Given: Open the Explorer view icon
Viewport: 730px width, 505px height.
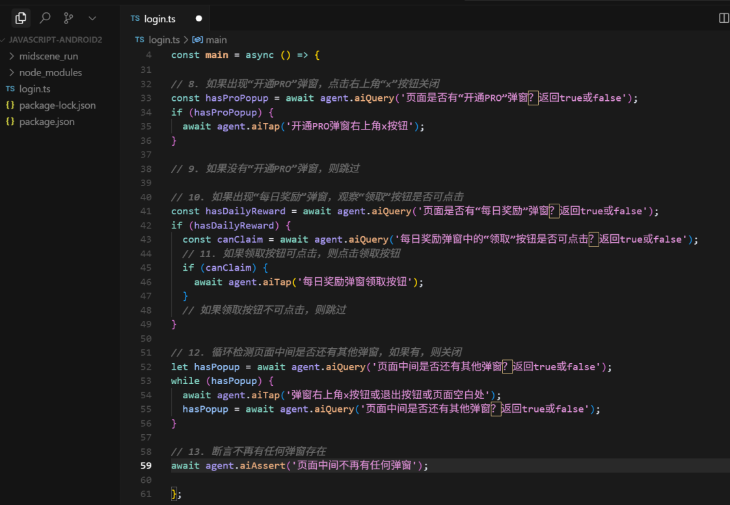Looking at the screenshot, I should [x=20, y=18].
